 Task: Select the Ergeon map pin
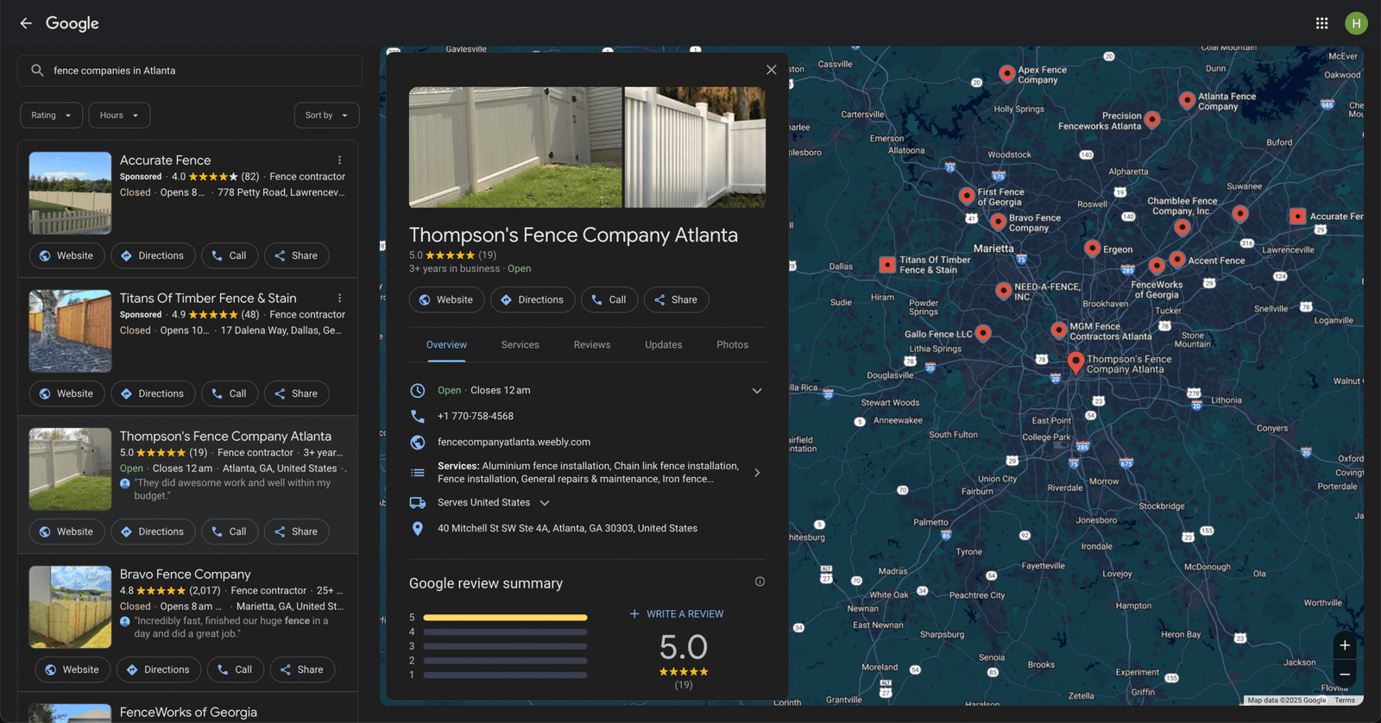pos(1092,248)
